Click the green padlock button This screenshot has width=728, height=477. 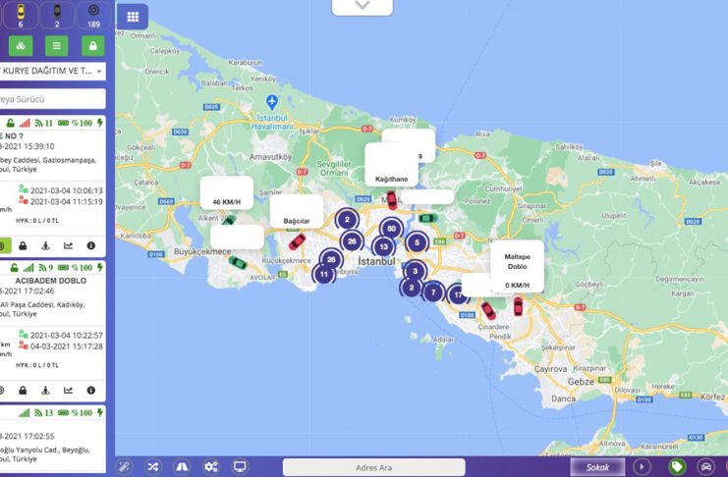tap(93, 46)
